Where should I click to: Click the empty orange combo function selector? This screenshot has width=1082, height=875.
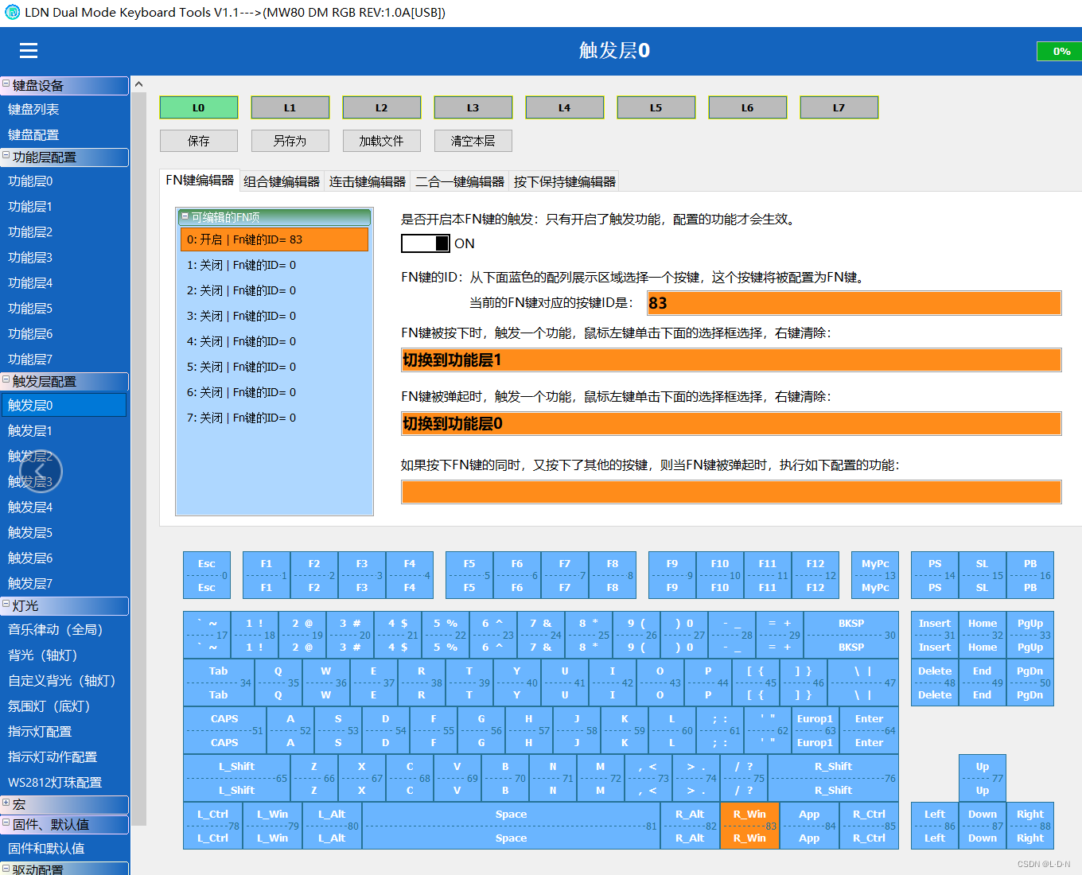(731, 492)
